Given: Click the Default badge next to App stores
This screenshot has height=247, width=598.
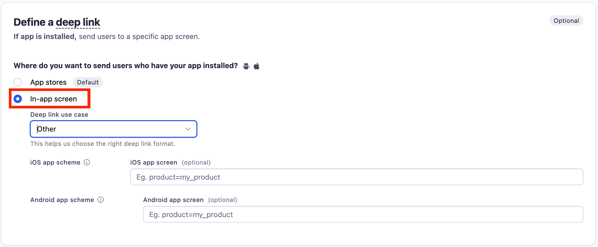Looking at the screenshot, I should click(x=88, y=82).
